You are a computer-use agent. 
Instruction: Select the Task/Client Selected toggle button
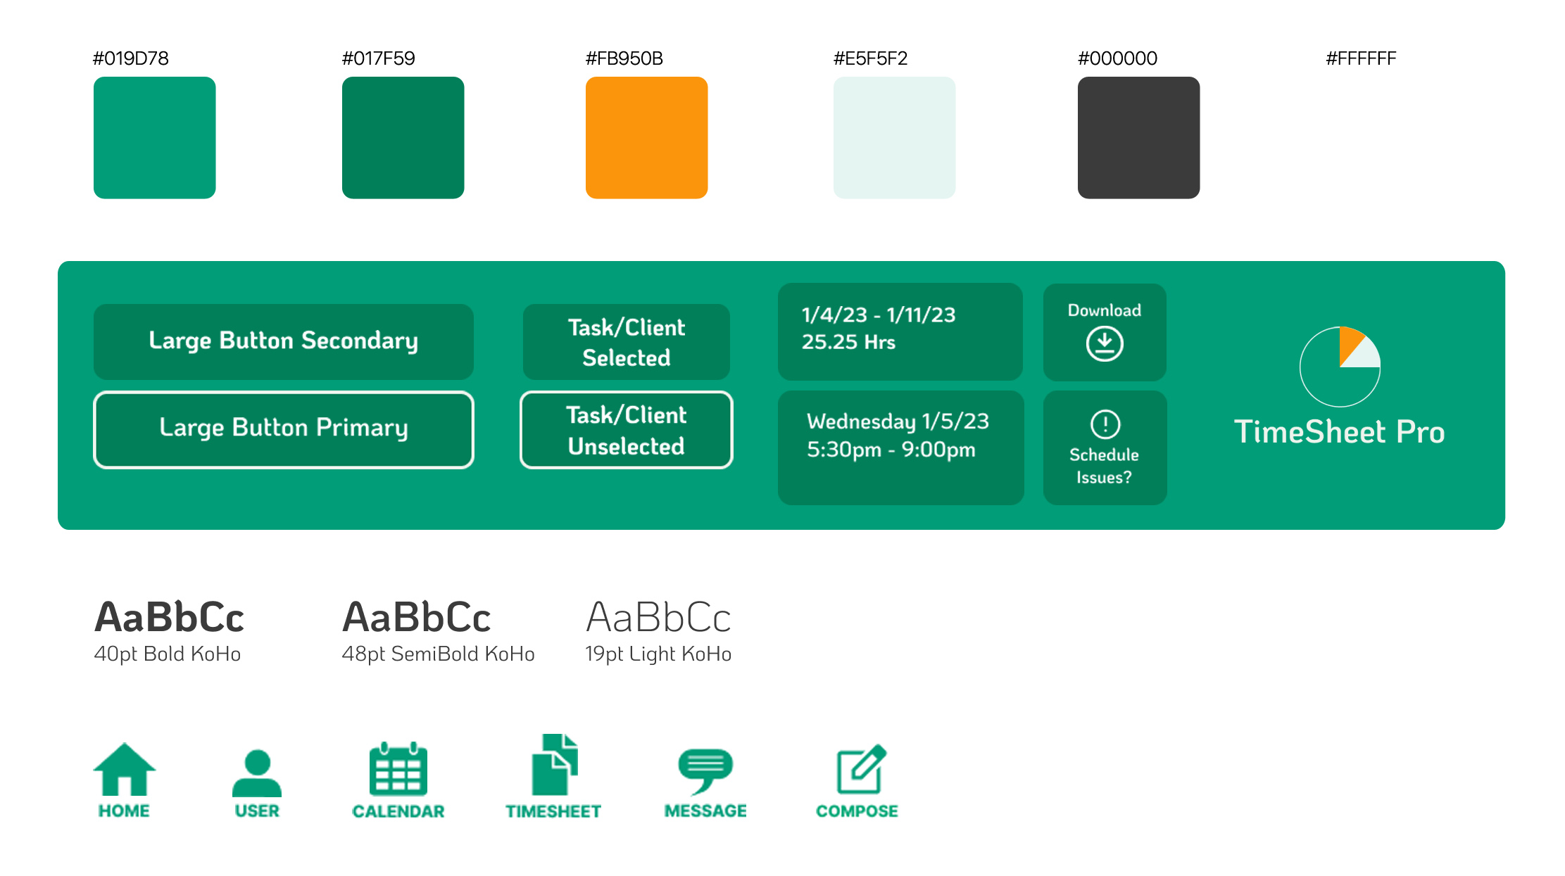tap(626, 342)
